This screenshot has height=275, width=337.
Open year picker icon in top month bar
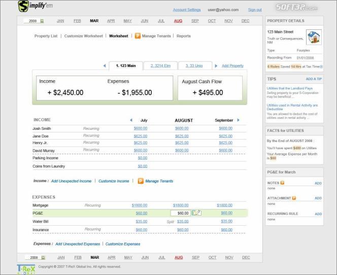pos(42,21)
